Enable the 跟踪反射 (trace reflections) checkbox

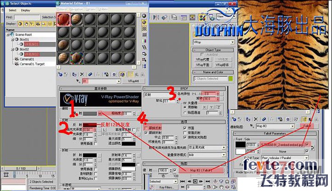147,128
